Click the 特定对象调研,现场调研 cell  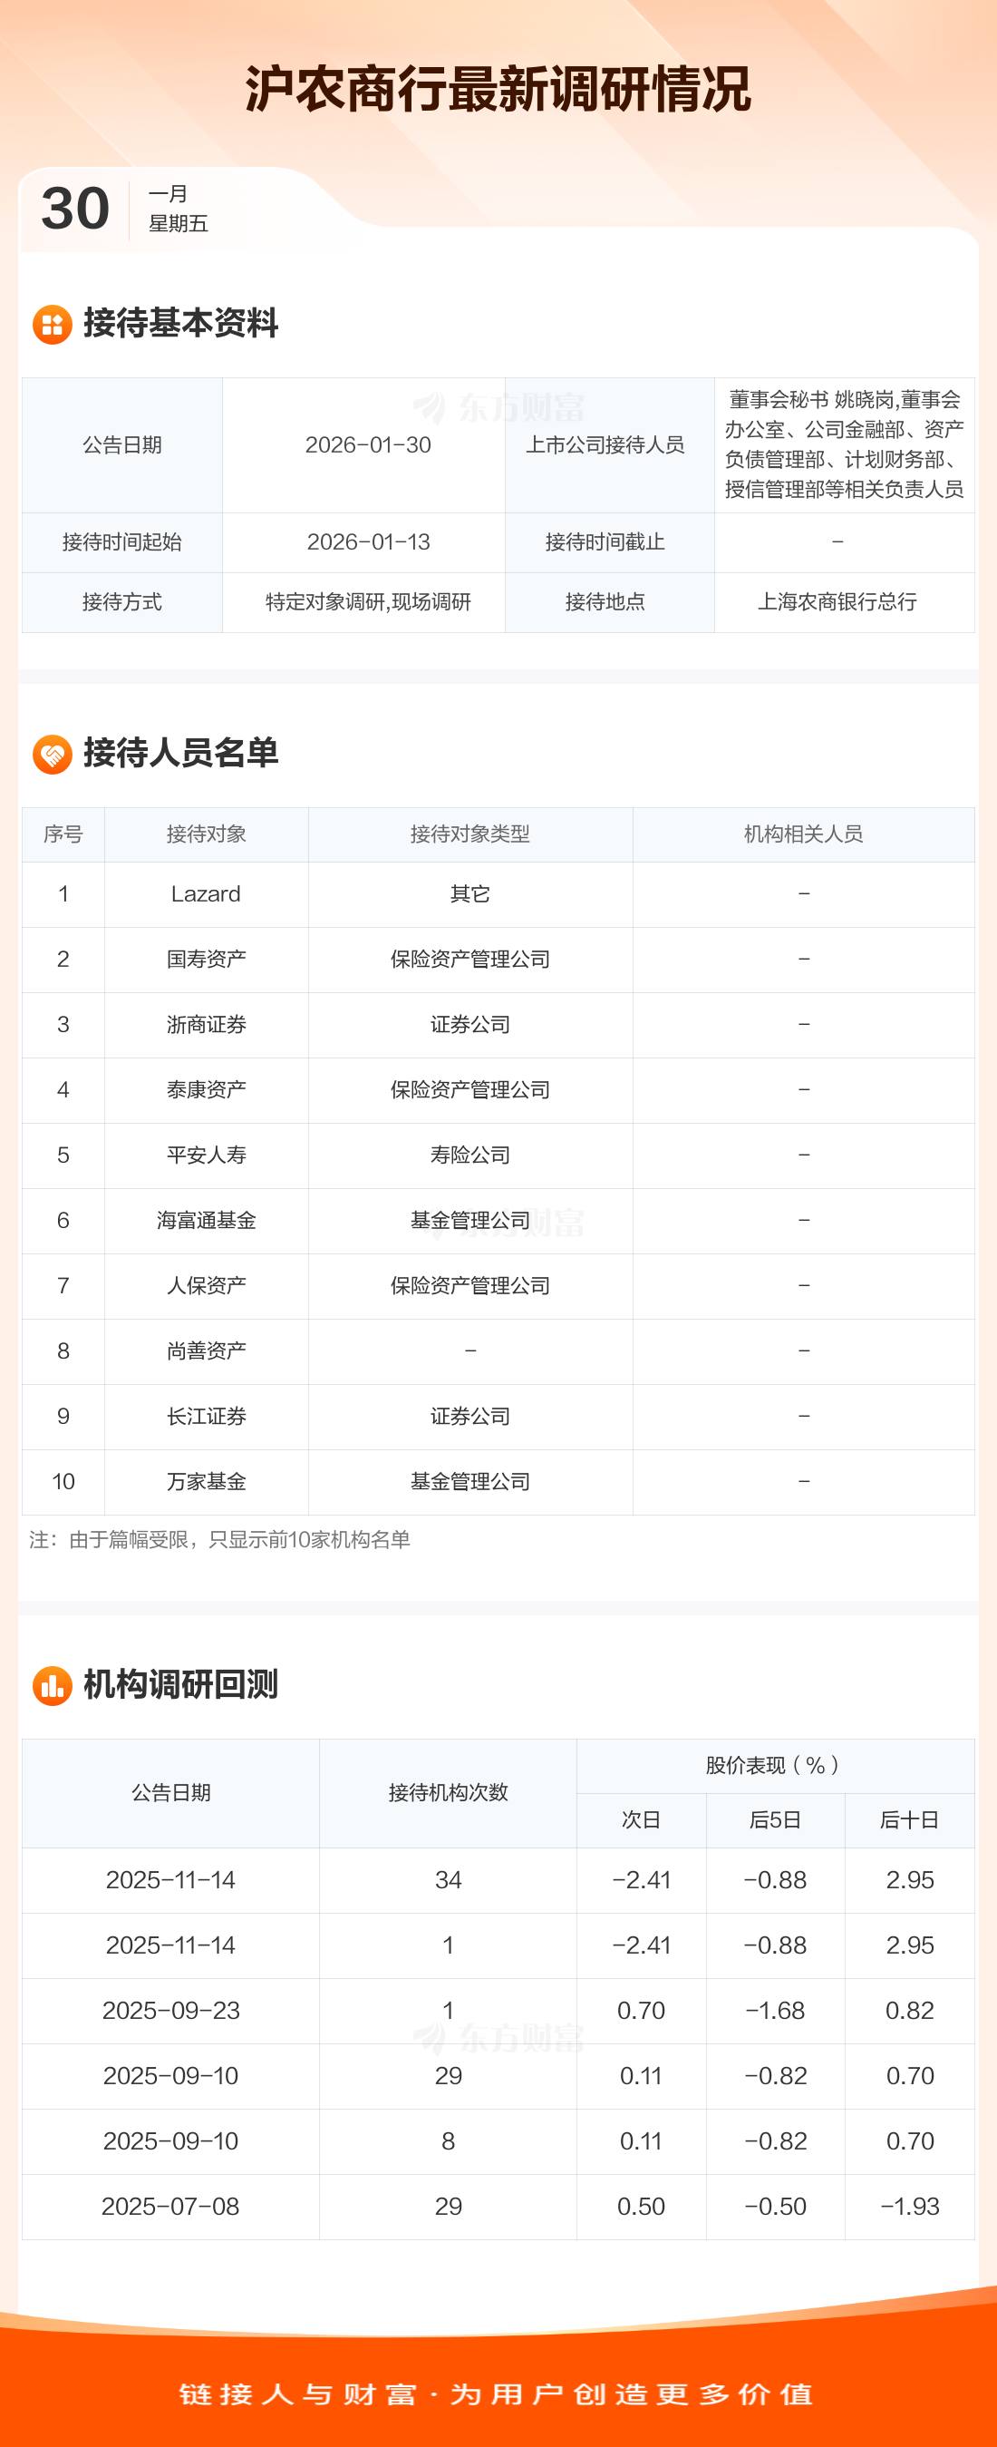coord(367,602)
